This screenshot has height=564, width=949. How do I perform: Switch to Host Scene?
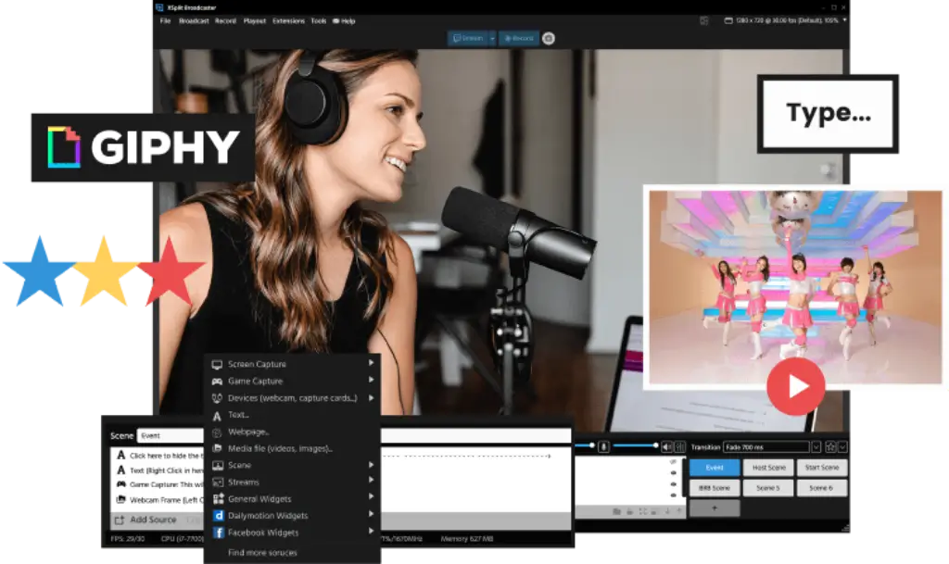(768, 468)
